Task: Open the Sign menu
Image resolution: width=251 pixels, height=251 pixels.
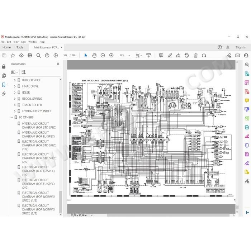Action: click(23, 42)
